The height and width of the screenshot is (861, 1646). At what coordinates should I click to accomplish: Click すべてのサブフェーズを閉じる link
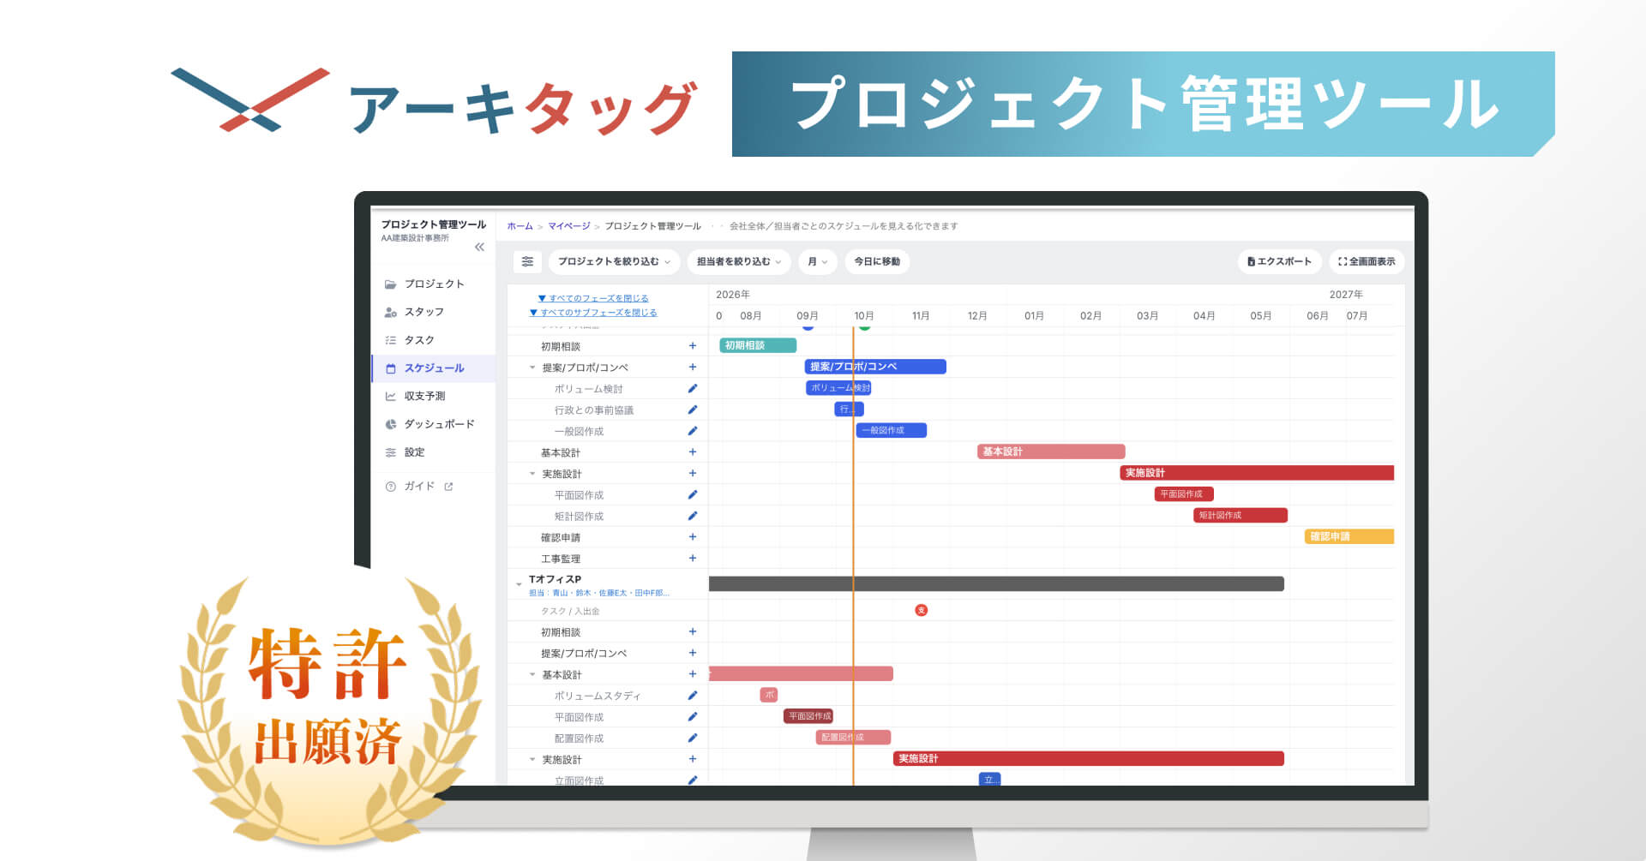[x=593, y=313]
